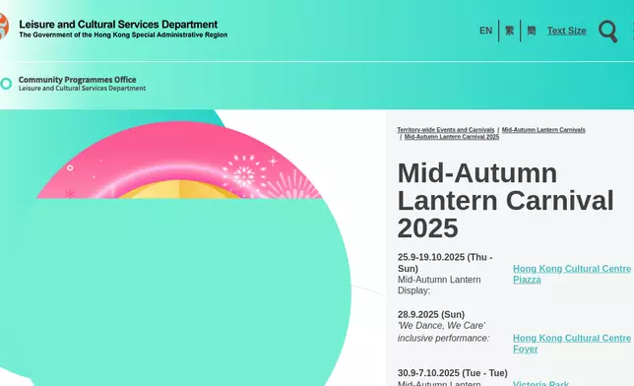Select the date 30.9-7.10.2025 (Tue - Tue)
This screenshot has height=386, width=634.
(x=453, y=373)
